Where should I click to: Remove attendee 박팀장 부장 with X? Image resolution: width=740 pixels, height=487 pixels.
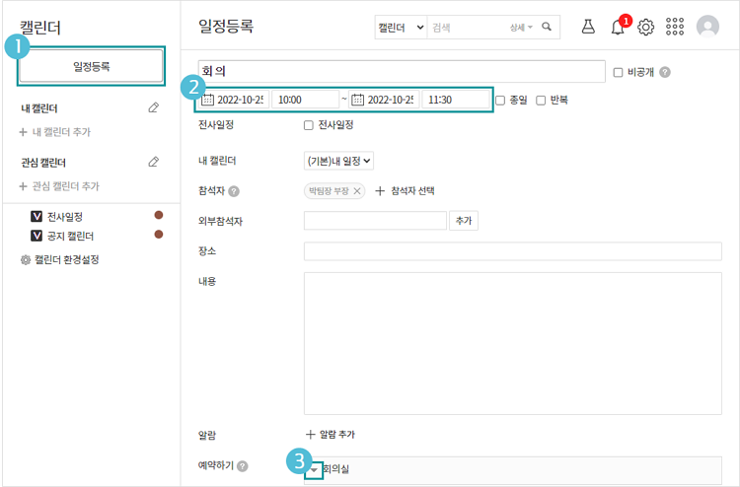click(x=357, y=191)
